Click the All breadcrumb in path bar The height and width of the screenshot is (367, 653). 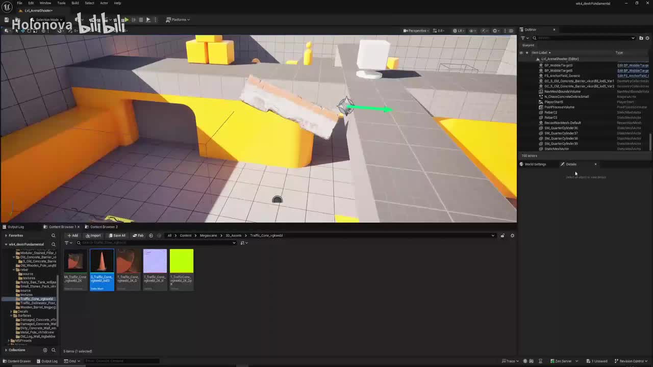[169, 235]
